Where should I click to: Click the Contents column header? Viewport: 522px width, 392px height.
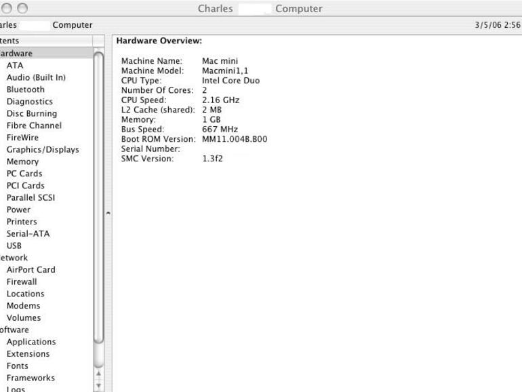(x=46, y=41)
